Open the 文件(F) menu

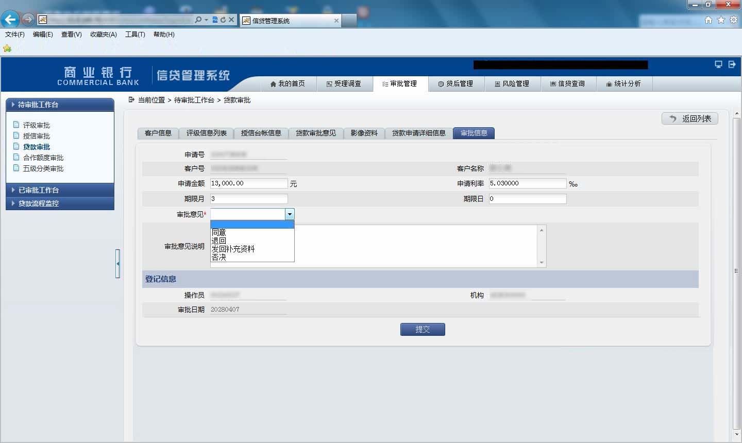[x=15, y=35]
